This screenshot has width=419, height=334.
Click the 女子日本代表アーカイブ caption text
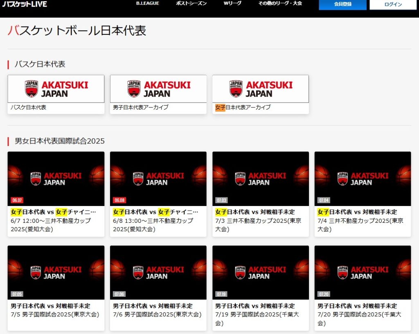[x=243, y=108]
